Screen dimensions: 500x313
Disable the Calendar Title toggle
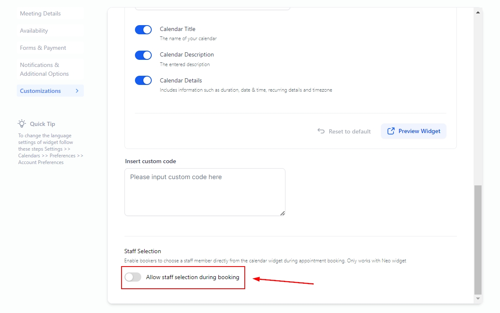(143, 30)
